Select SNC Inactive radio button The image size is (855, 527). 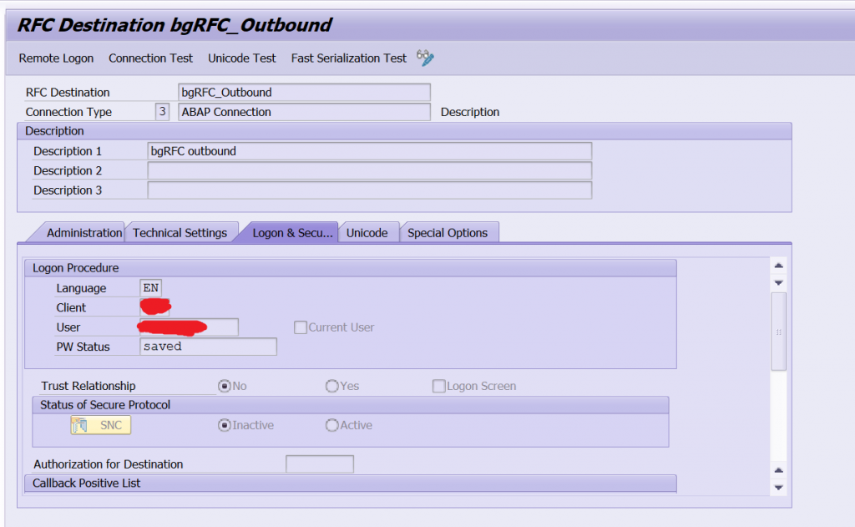click(x=224, y=425)
